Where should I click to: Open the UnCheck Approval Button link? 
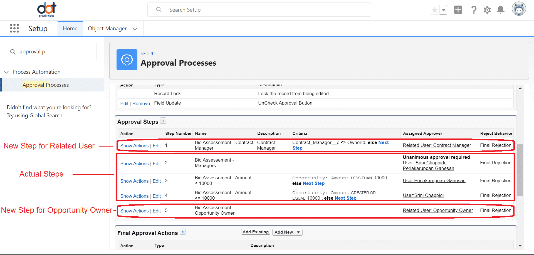coord(285,103)
